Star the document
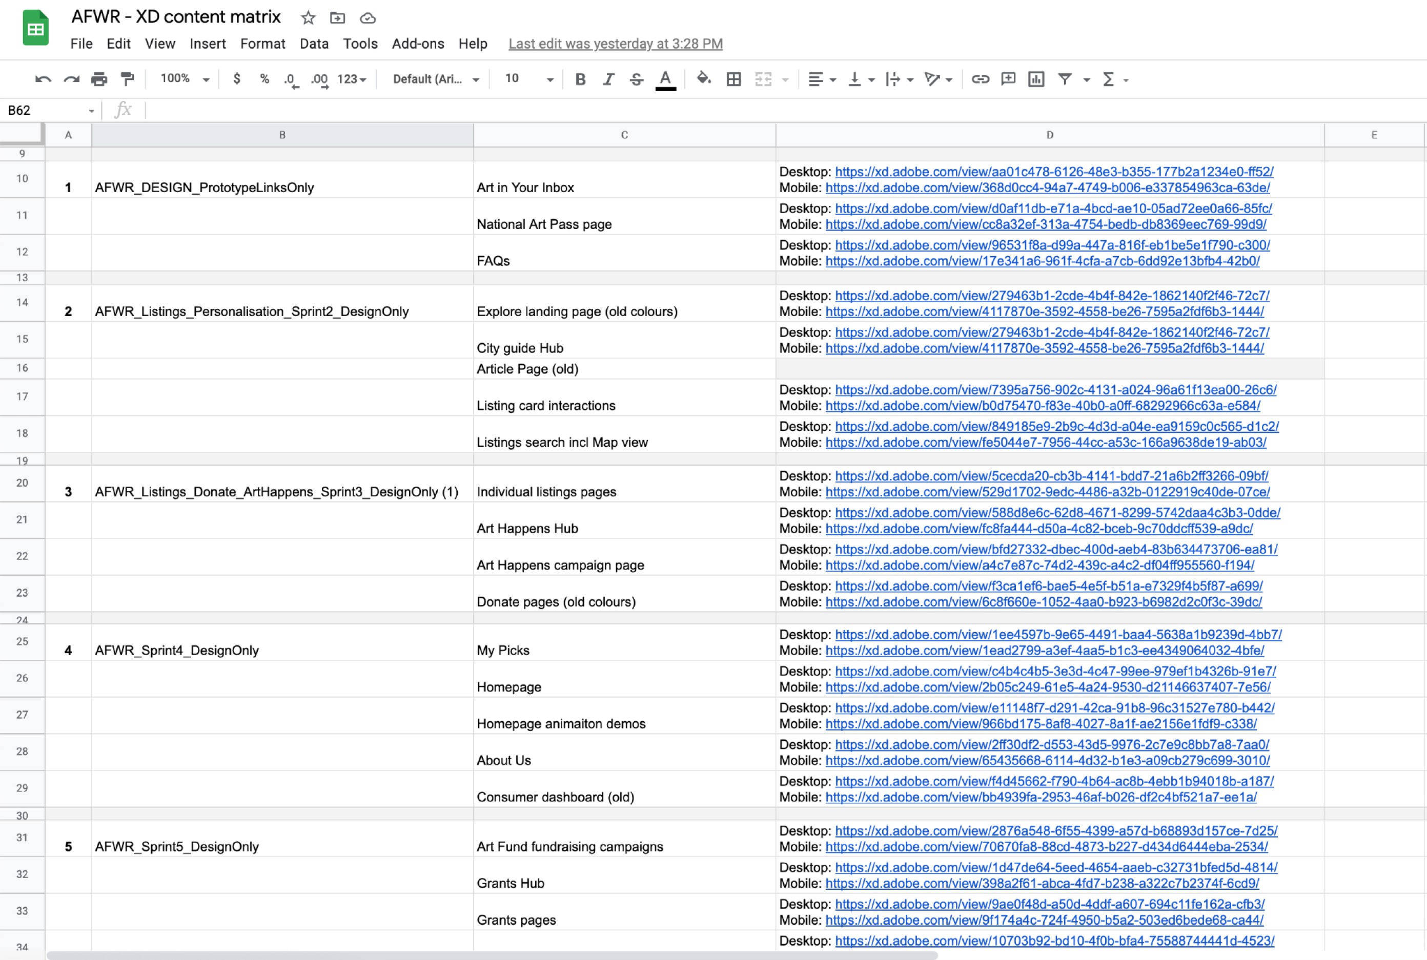 (308, 18)
